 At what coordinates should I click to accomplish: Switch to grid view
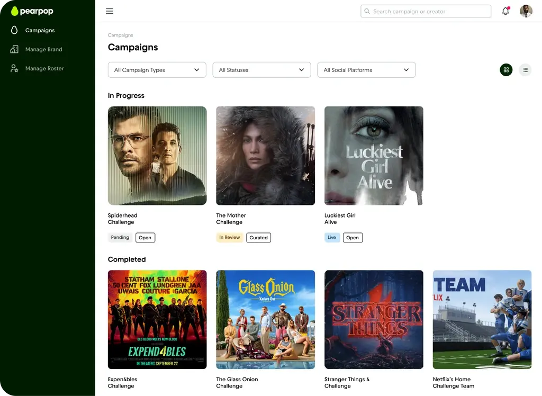click(x=506, y=70)
